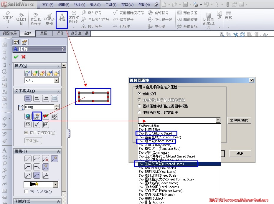Click the fit text icon

coord(55,99)
